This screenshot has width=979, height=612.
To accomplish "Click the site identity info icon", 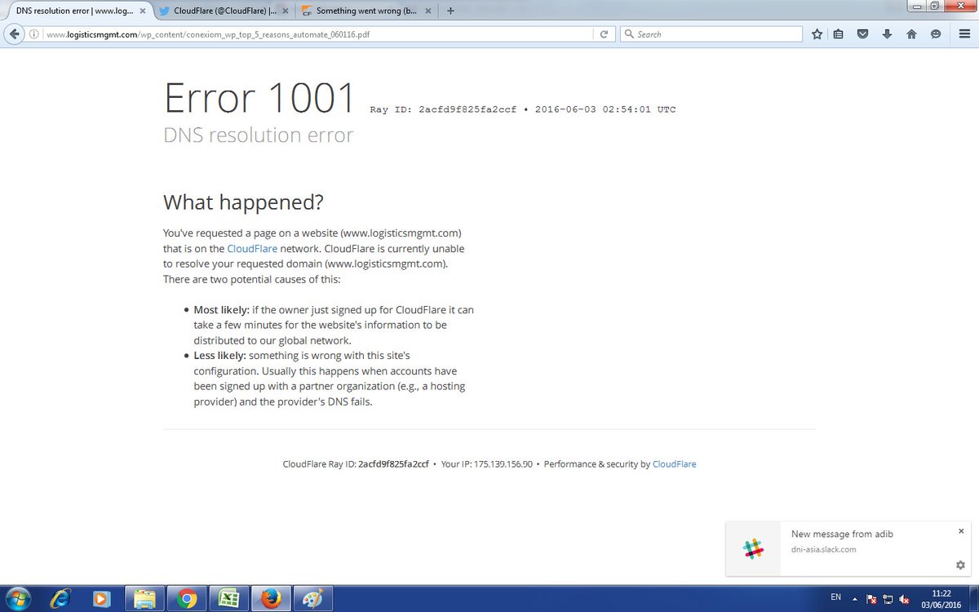I will tap(34, 34).
